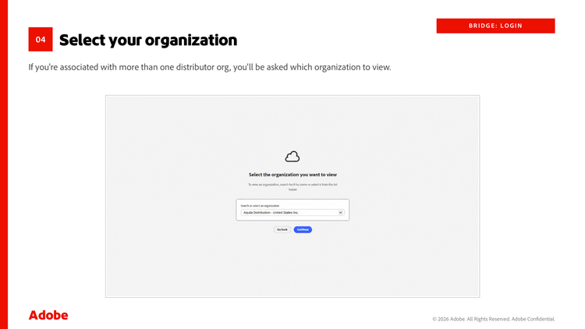Click the Go back button
The image size is (585, 329).
(282, 229)
